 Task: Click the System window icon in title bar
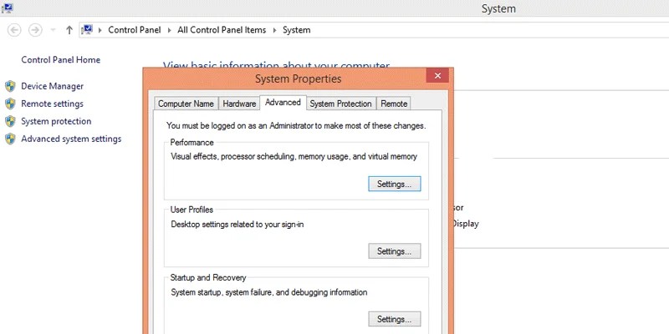8,8
